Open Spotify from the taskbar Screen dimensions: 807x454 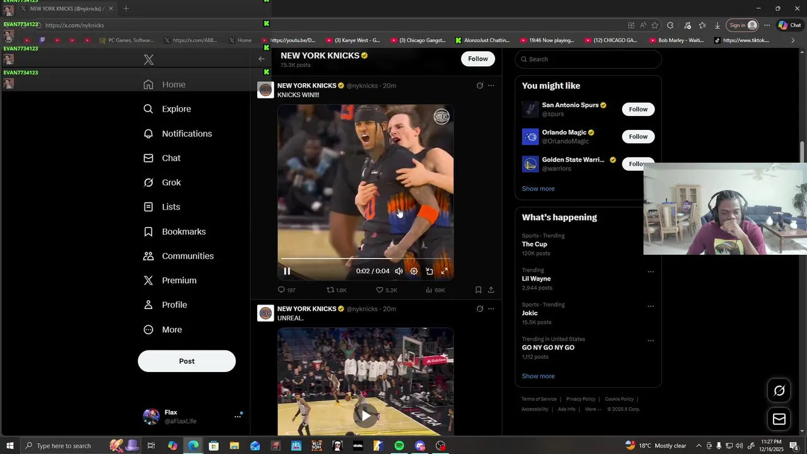pyautogui.click(x=399, y=446)
